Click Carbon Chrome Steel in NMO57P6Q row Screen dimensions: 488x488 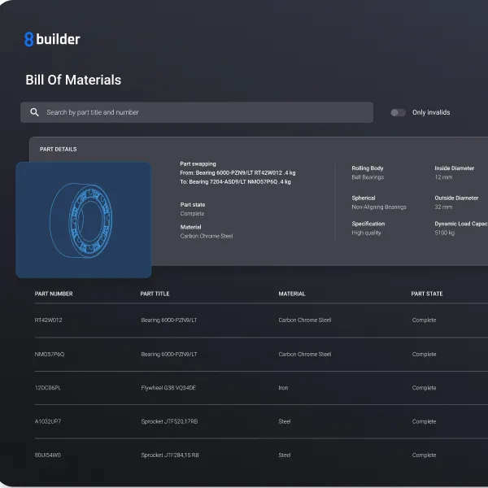(305, 354)
